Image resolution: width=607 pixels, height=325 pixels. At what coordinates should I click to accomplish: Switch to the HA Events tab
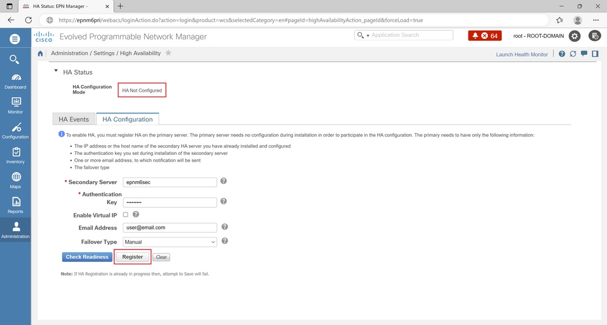(74, 119)
